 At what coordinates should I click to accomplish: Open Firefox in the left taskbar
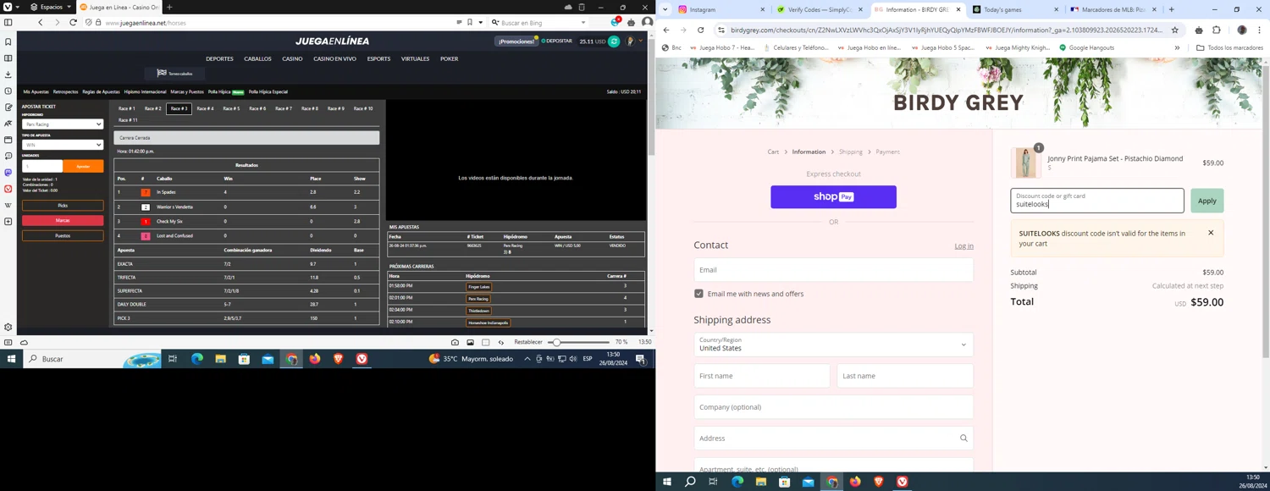[x=315, y=359]
